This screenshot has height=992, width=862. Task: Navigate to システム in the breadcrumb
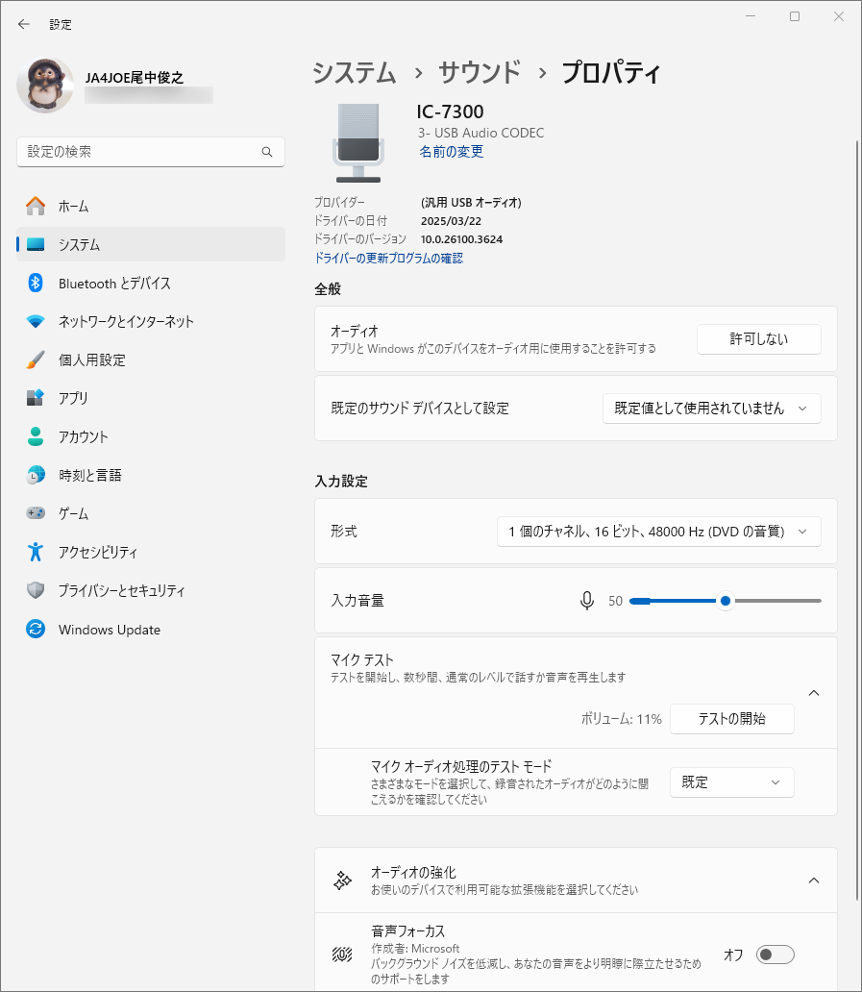click(x=355, y=72)
